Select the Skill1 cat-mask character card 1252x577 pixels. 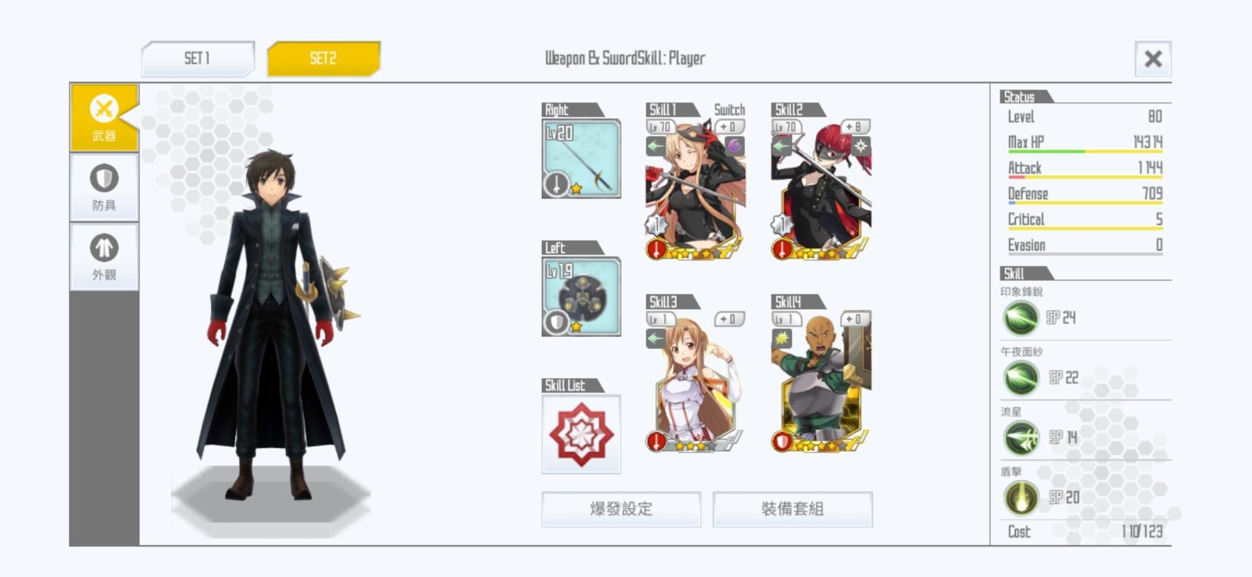pos(695,189)
